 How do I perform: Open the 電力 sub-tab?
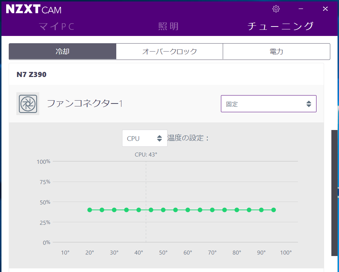[276, 52]
